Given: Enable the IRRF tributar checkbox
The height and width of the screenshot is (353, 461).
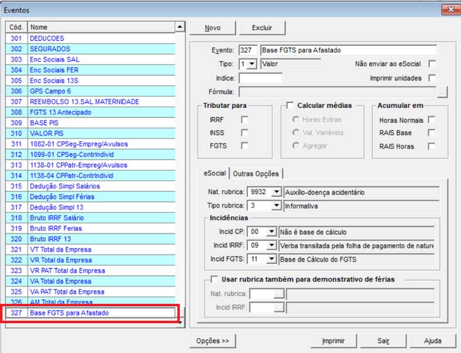Looking at the screenshot, I should click(244, 120).
